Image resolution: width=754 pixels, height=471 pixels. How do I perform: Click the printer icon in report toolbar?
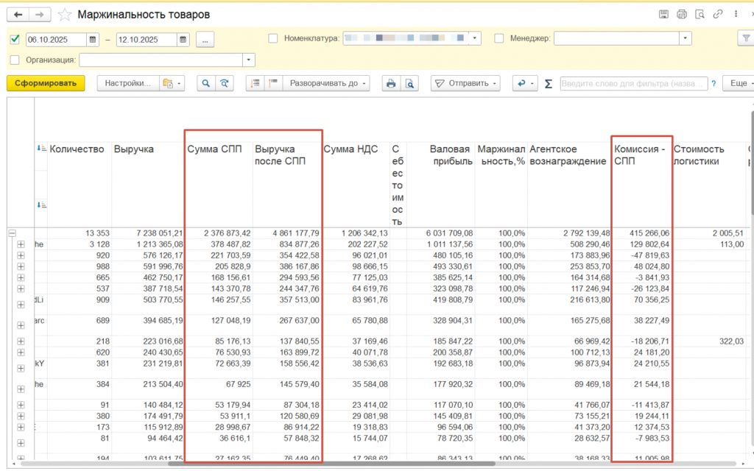[x=391, y=83]
